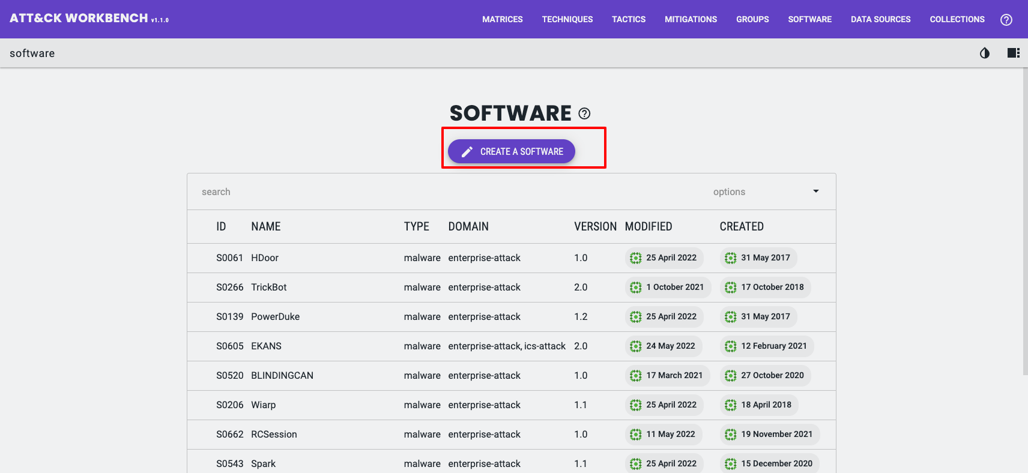Viewport: 1028px width, 473px height.
Task: Expand the options dropdown arrow
Action: tap(815, 191)
